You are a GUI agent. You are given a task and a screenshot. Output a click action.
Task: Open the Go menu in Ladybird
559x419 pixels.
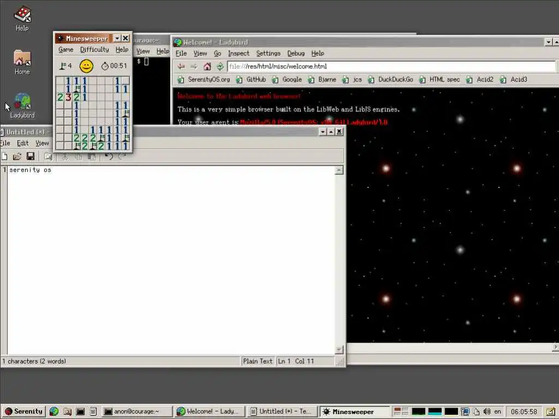coord(217,53)
